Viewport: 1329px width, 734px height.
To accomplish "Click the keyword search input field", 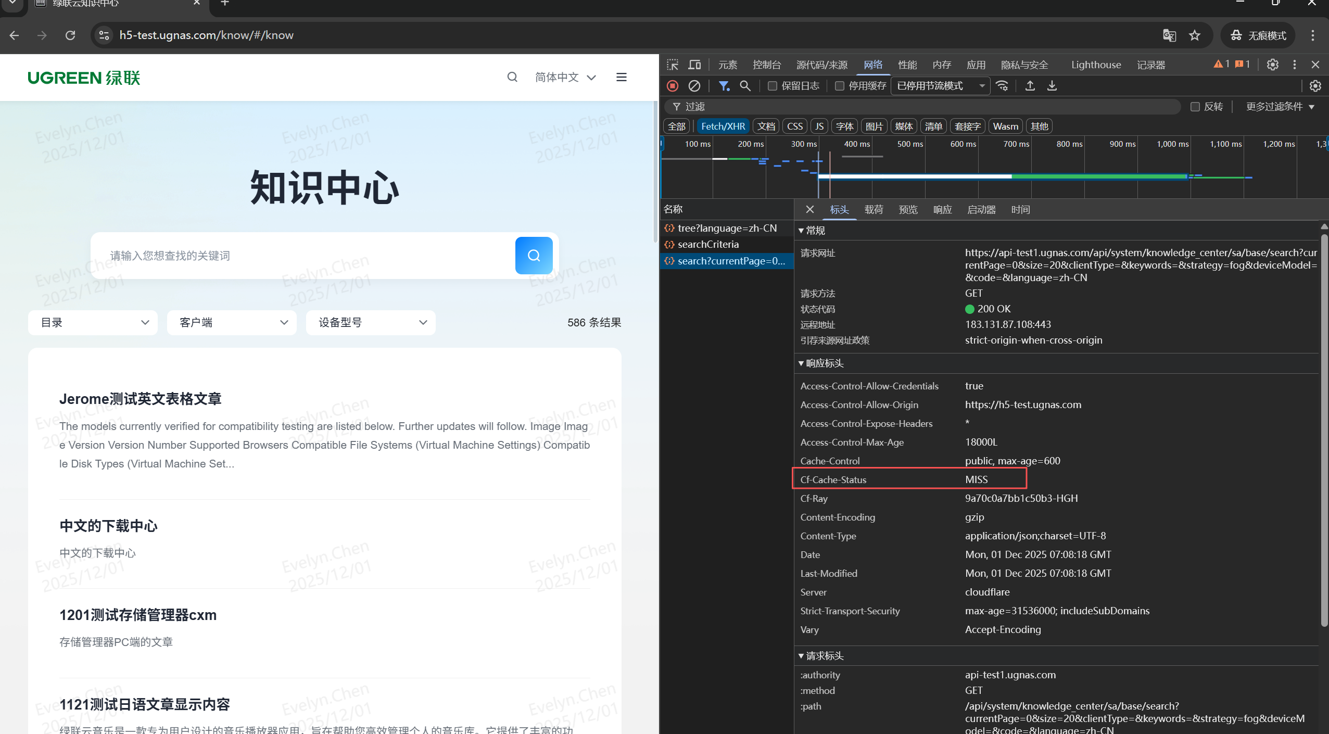I will [x=302, y=256].
